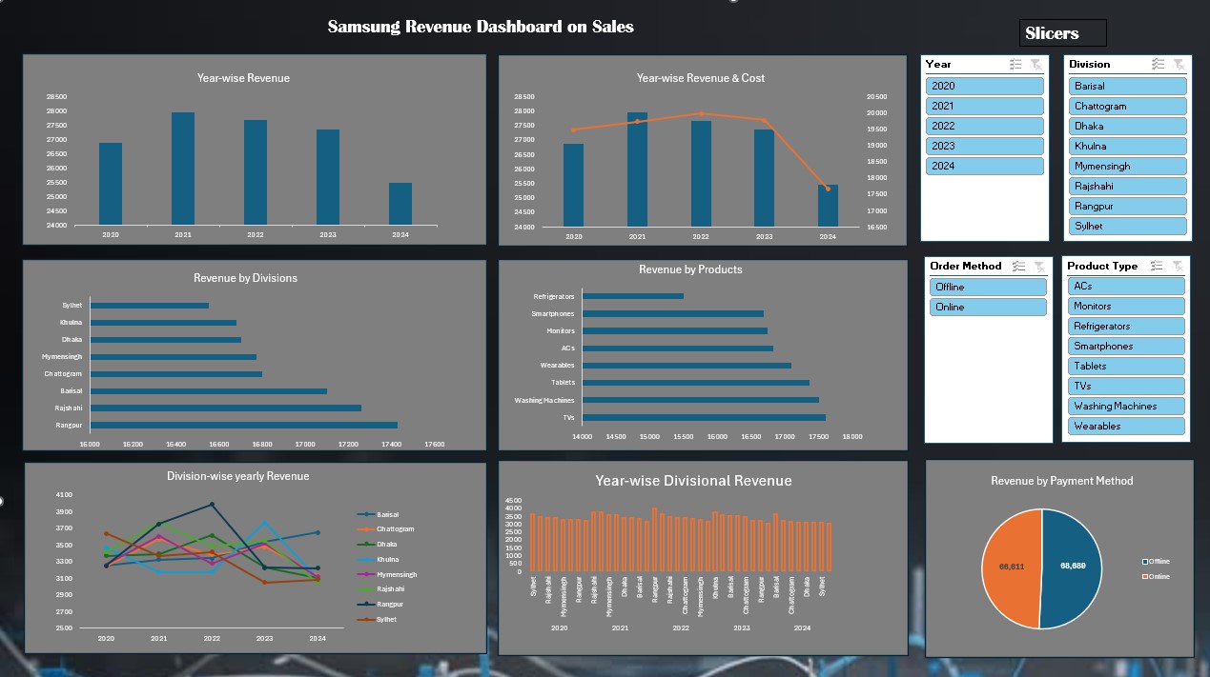Screen dimensions: 1210x677
Task: Toggle Dhaka in the Division slicer
Action: click(x=1126, y=126)
